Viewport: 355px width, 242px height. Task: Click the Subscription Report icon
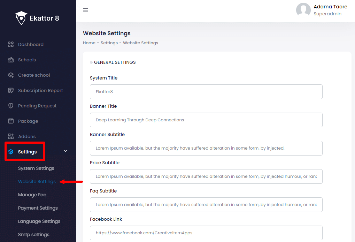(x=10, y=90)
